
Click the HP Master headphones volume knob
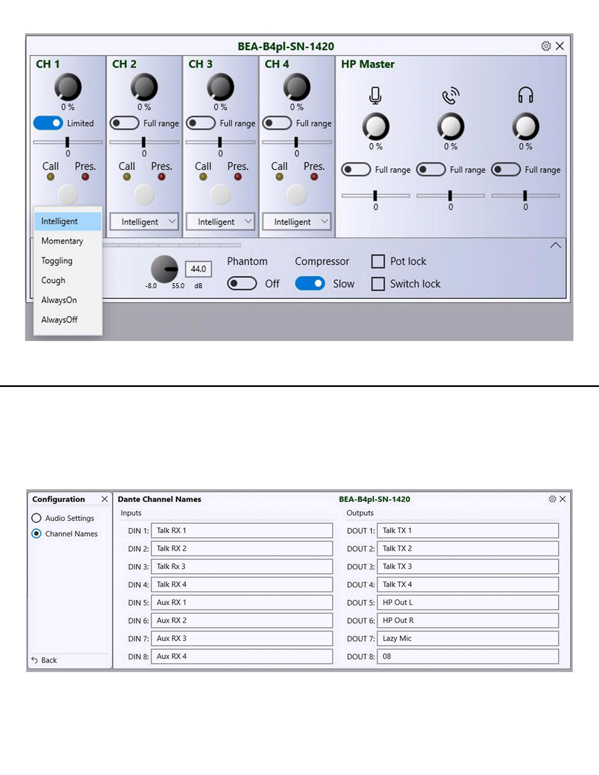(525, 126)
